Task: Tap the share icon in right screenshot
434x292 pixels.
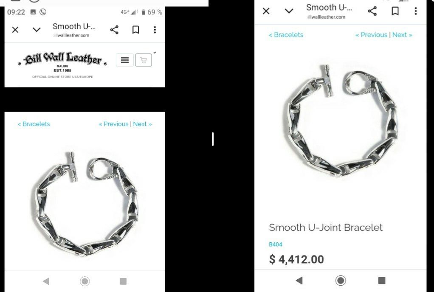Action: [372, 11]
